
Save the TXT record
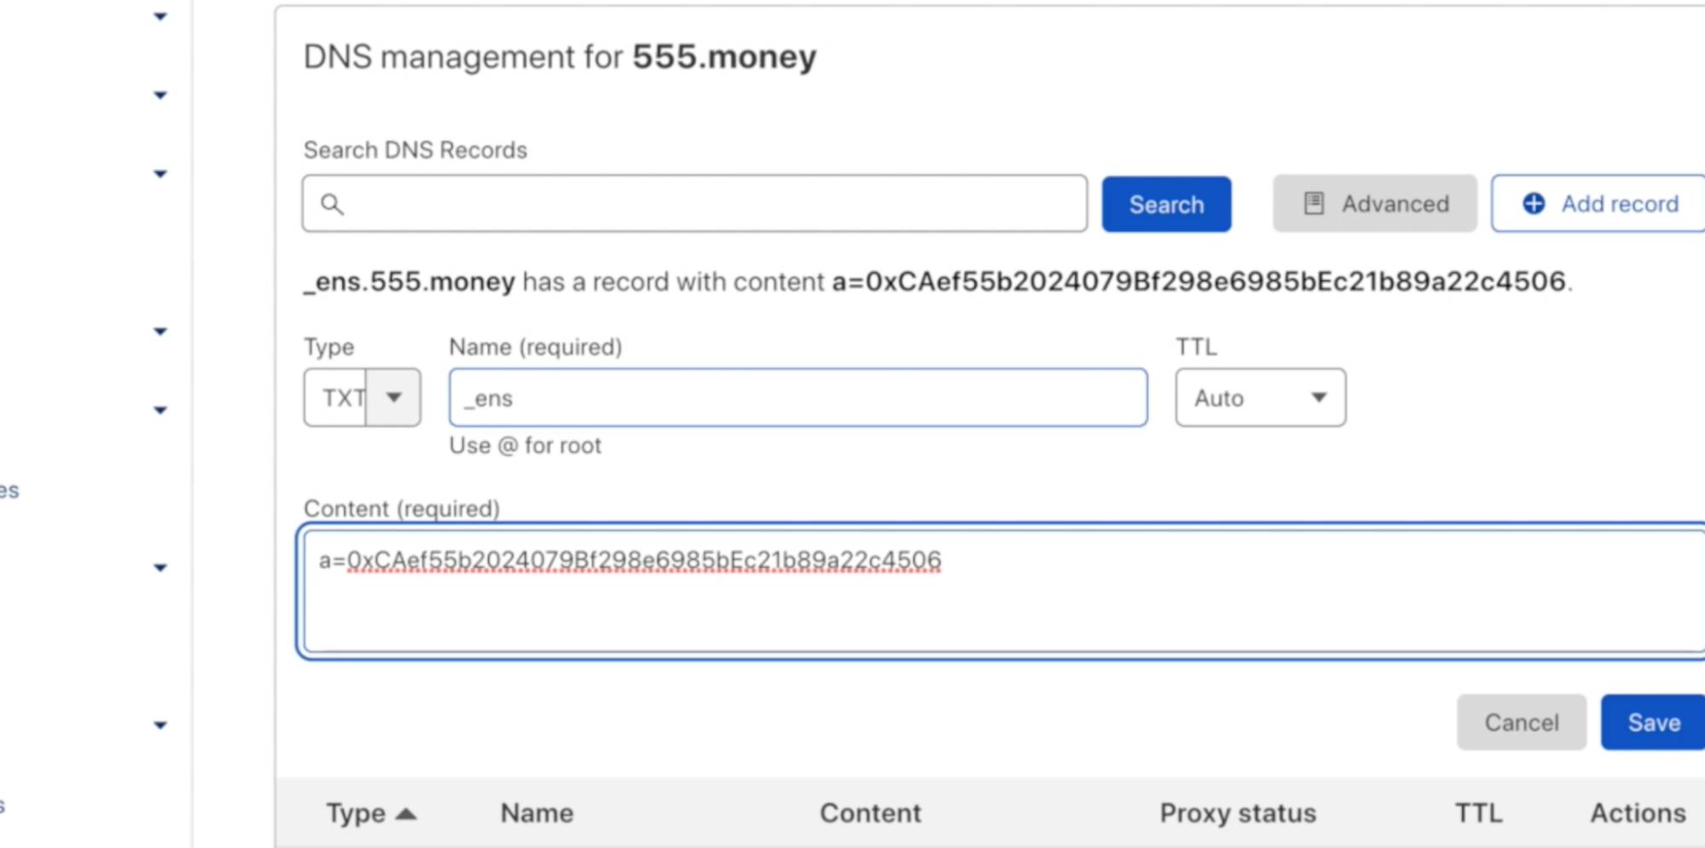(x=1653, y=723)
